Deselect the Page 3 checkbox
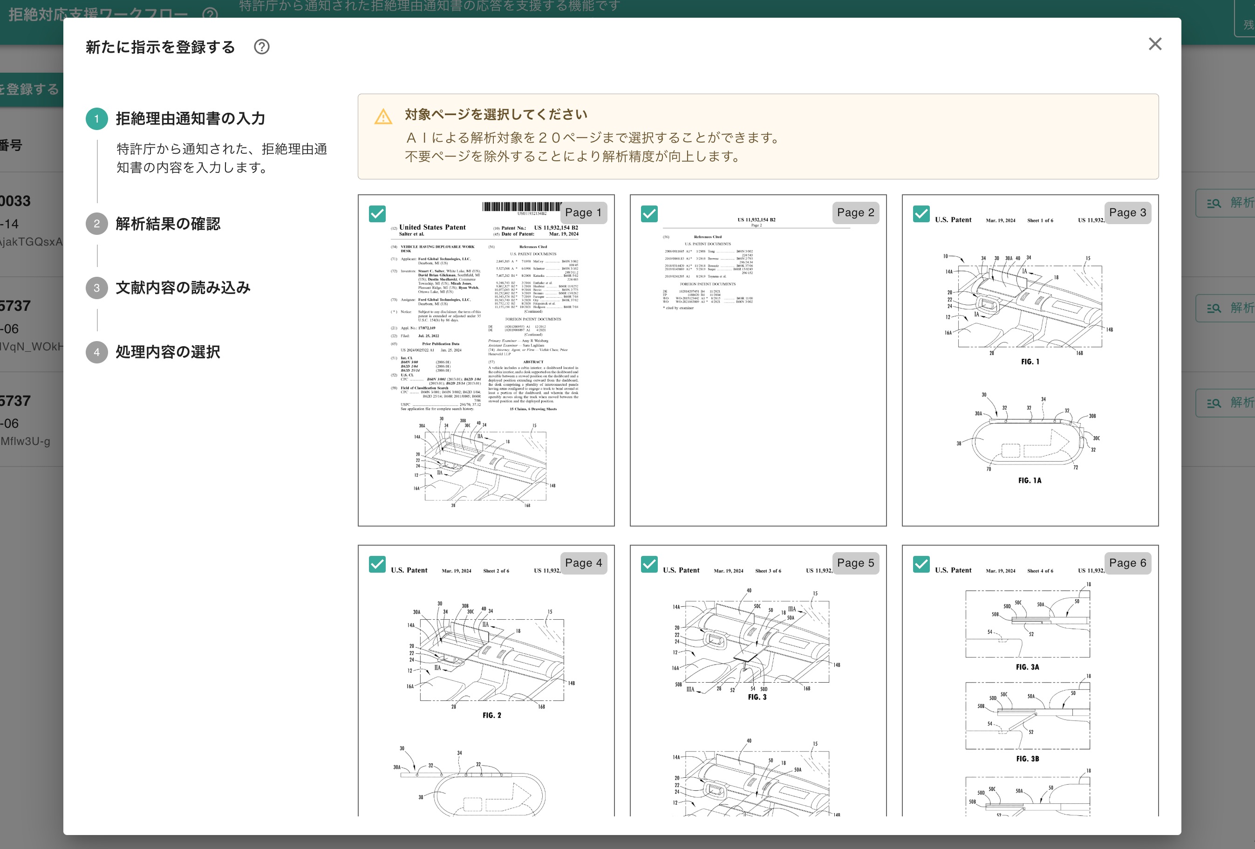Image resolution: width=1255 pixels, height=849 pixels. tap(921, 214)
